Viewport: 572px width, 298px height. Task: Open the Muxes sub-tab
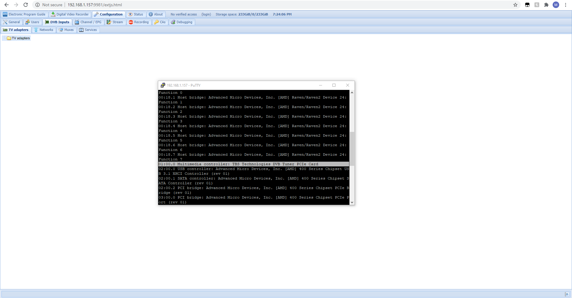tap(66, 30)
